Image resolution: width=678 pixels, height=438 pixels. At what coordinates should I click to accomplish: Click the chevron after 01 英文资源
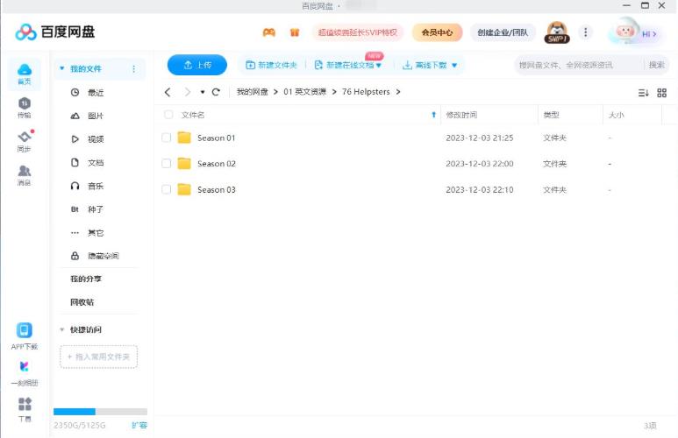(334, 92)
